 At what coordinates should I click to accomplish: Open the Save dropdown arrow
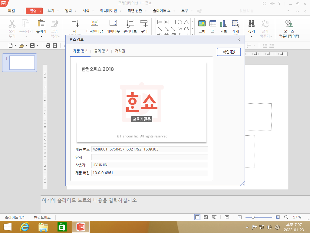click(37, 46)
